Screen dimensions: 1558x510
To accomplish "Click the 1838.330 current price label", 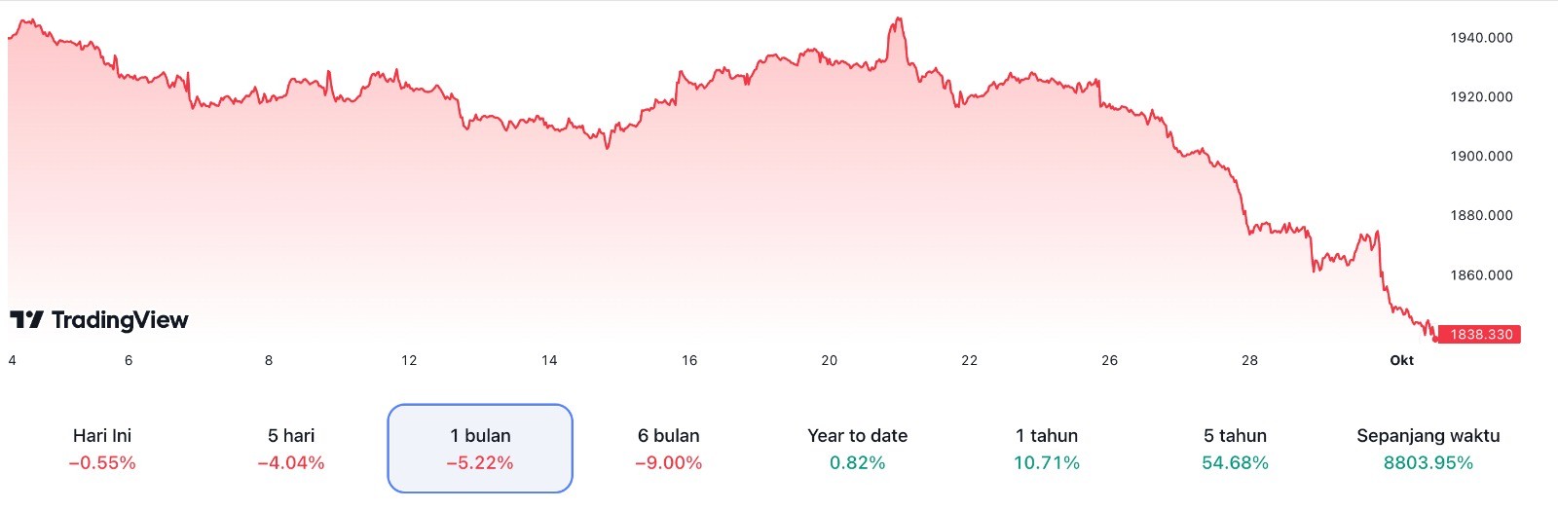I will 1479,335.
